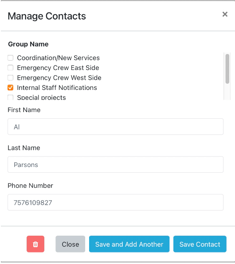Enable the Coordination/New Services checkbox
Screen dimensions: 235x264
coord(11,58)
